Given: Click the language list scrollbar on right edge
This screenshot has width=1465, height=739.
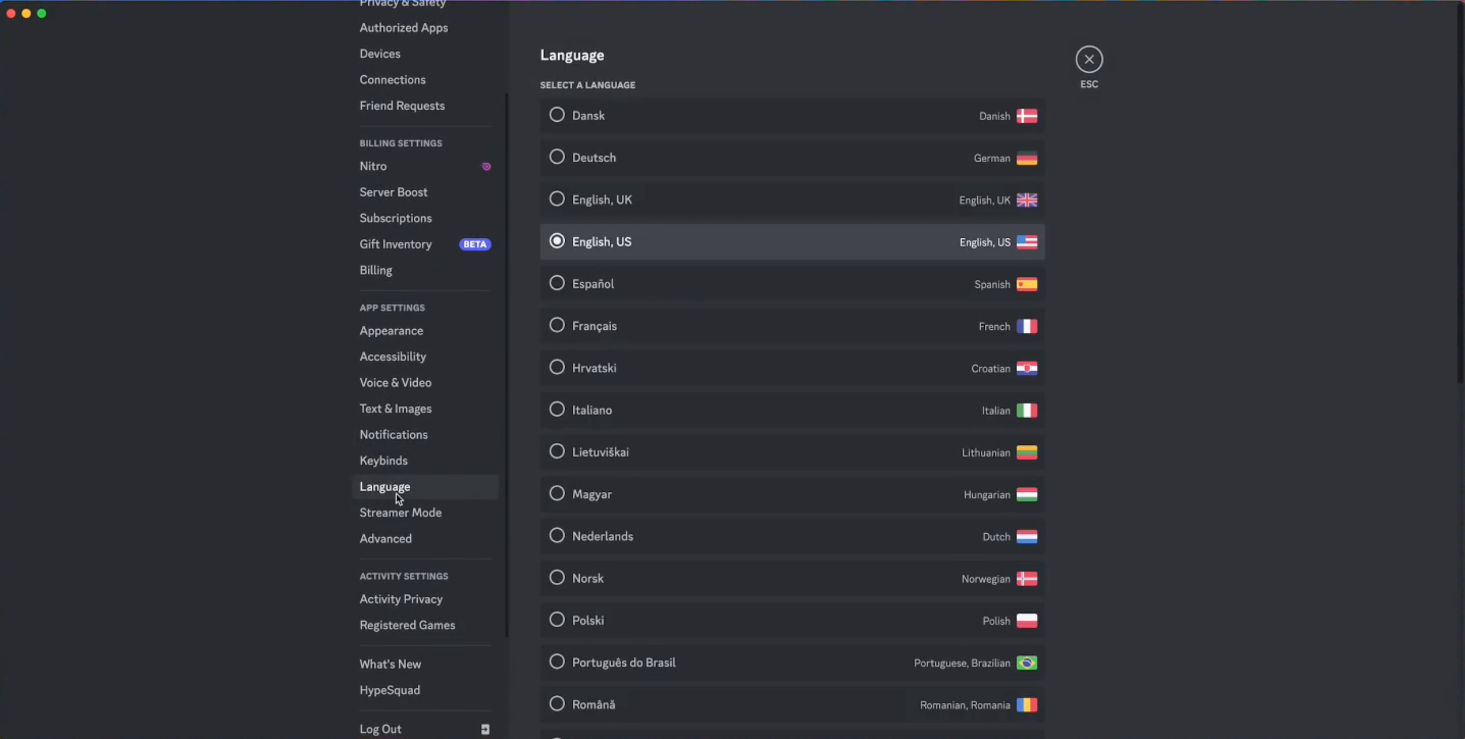Looking at the screenshot, I should [x=1460, y=192].
